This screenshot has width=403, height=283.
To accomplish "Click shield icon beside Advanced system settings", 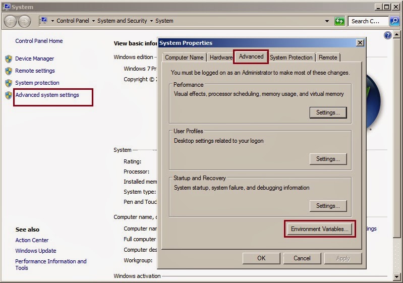I will pyautogui.click(x=9, y=95).
